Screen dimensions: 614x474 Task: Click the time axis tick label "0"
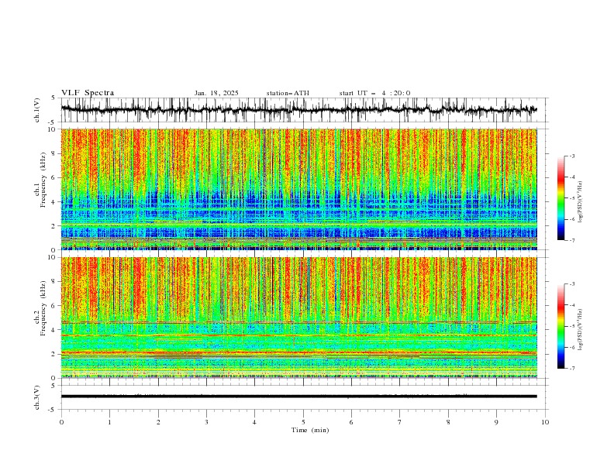pos(61,422)
